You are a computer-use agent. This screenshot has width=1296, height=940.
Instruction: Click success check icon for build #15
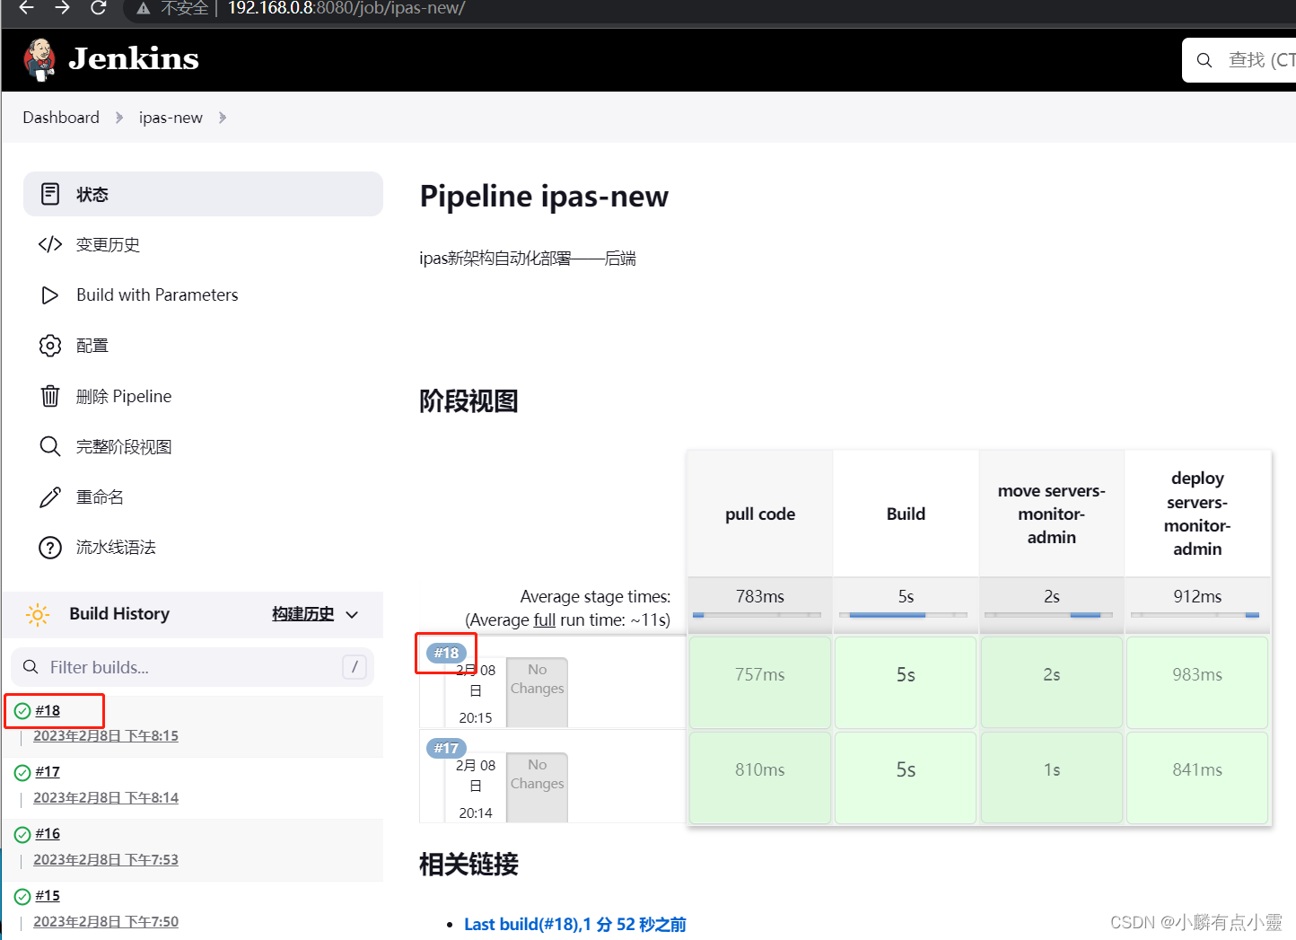22,896
